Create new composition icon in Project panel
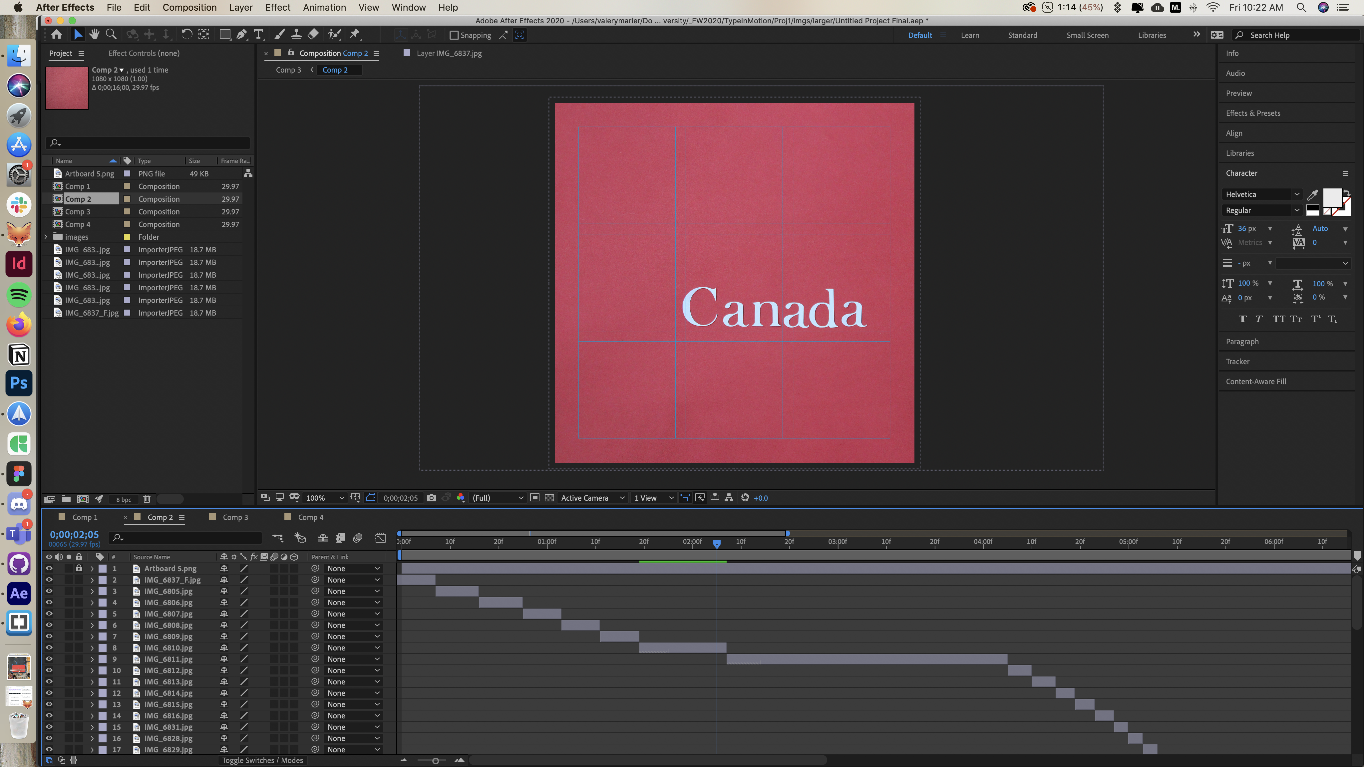This screenshot has height=767, width=1364. tap(83, 499)
